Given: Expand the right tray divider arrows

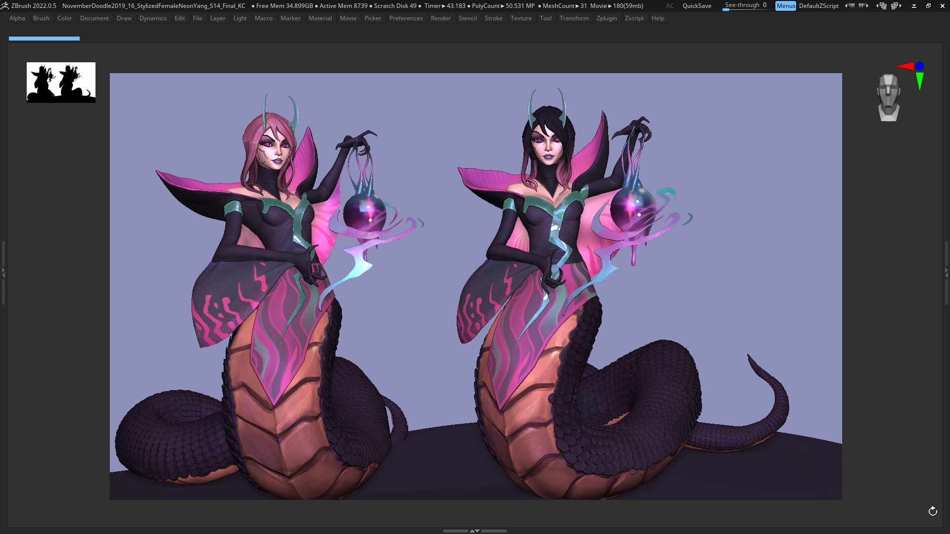Looking at the screenshot, I should click(947, 272).
